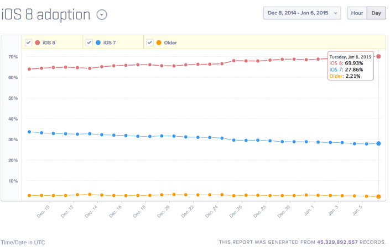Uncheck the Older series checkbox
Image resolution: width=390 pixels, height=247 pixels.
pos(150,42)
